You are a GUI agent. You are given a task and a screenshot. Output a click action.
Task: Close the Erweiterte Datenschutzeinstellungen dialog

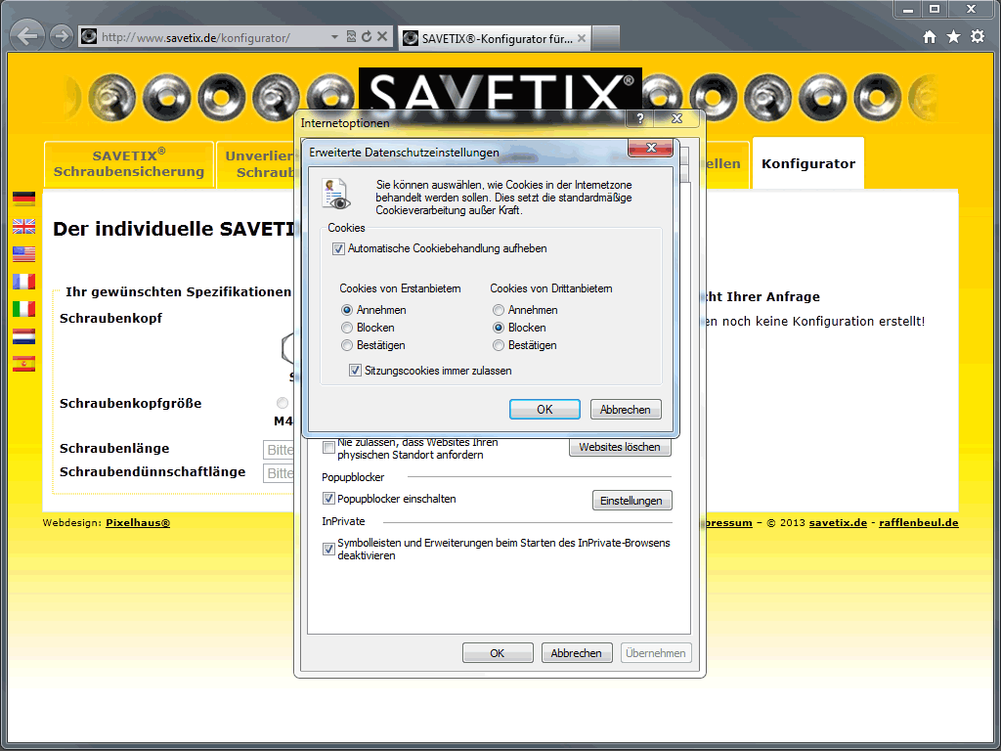[x=650, y=149]
